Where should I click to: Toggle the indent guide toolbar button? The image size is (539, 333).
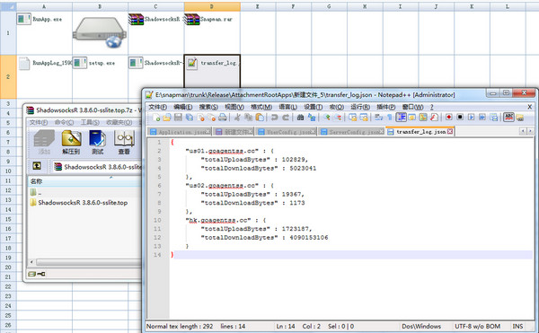401,118
